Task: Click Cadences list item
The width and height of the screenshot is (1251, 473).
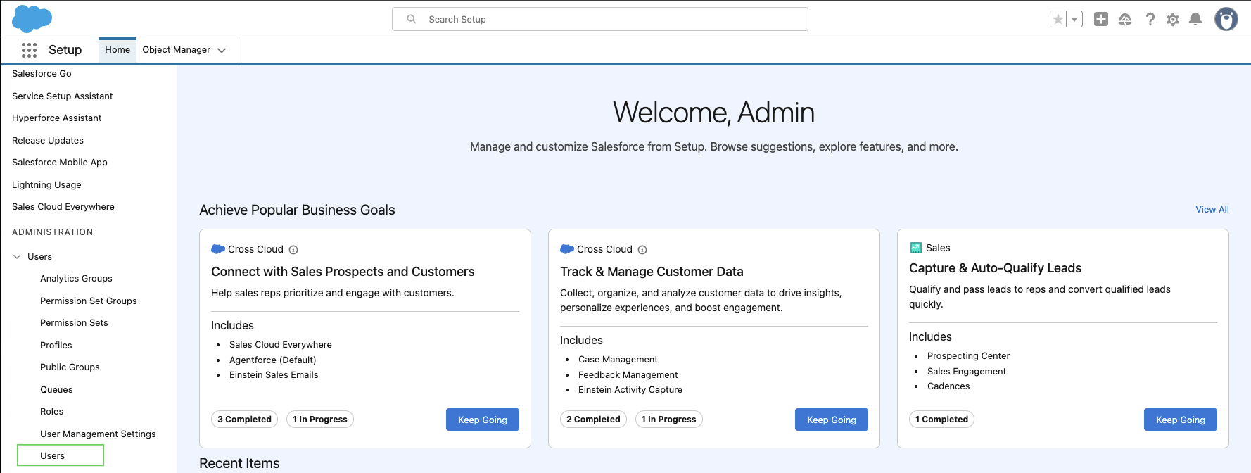Action: tap(948, 386)
